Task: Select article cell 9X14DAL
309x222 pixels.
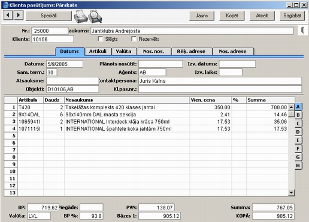Action: coord(31,115)
